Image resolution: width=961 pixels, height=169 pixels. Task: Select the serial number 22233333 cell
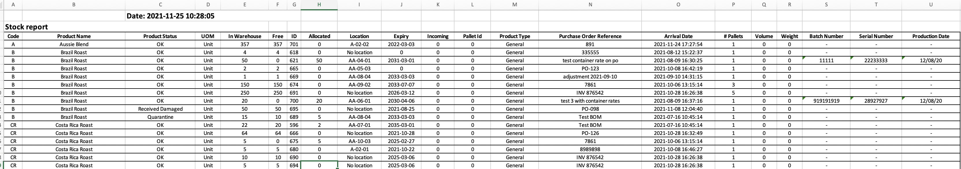(876, 61)
